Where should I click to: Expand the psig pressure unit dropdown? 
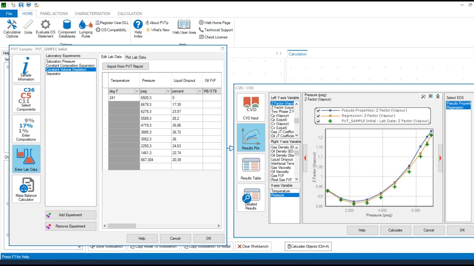click(168, 91)
